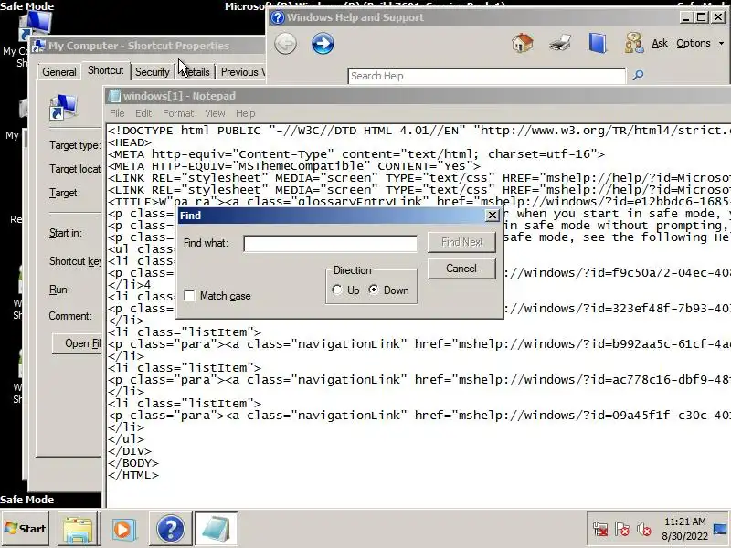Click the shortcut icon in Properties dialog
Screen dimensions: 731x548
click(62, 107)
